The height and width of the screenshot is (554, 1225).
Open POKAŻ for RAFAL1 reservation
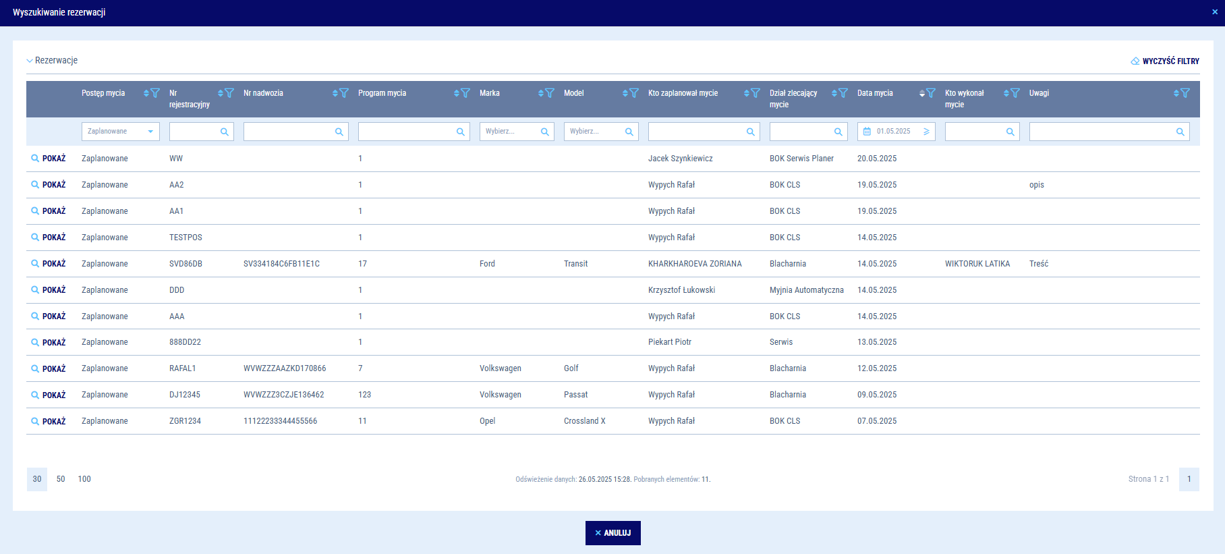[49, 369]
